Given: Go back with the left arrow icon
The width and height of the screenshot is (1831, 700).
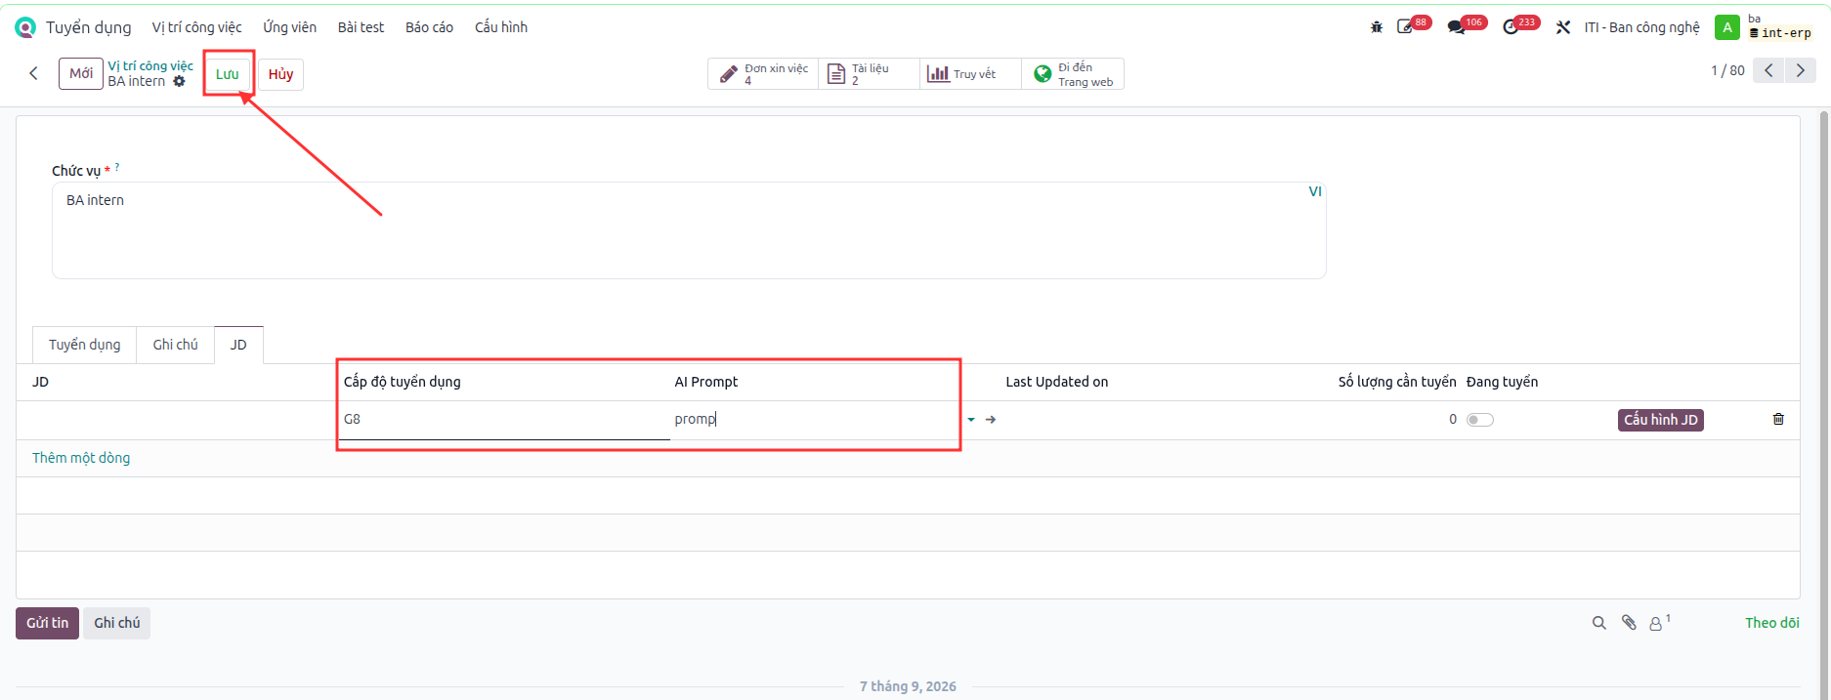Looking at the screenshot, I should tap(34, 73).
